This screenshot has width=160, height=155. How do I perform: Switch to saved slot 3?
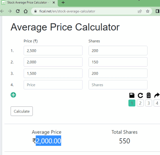click(149, 103)
